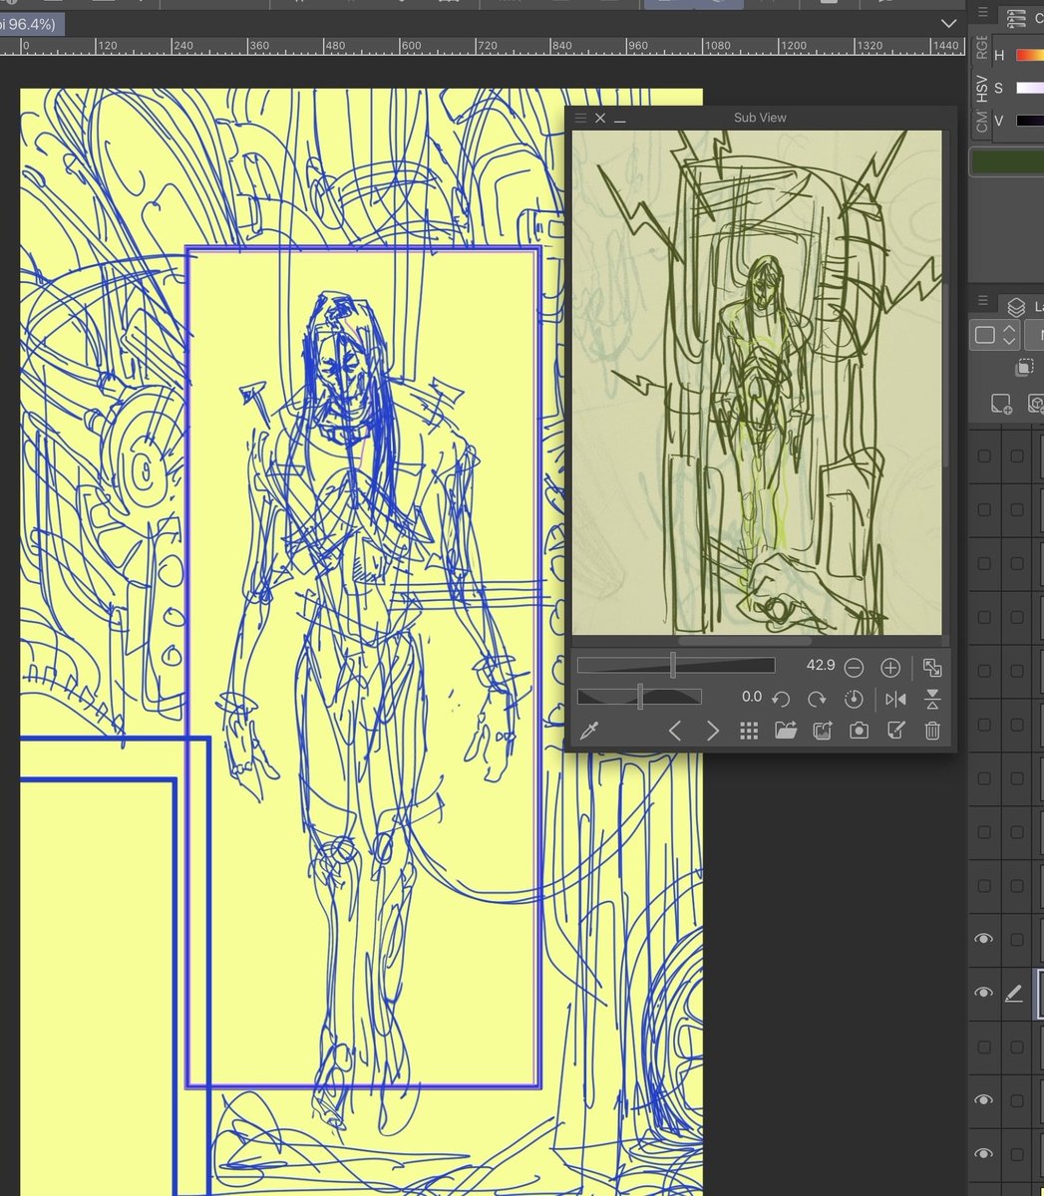This screenshot has height=1196, width=1044.
Task: Hide the layer just above the pen-marked layer
Action: (x=984, y=939)
